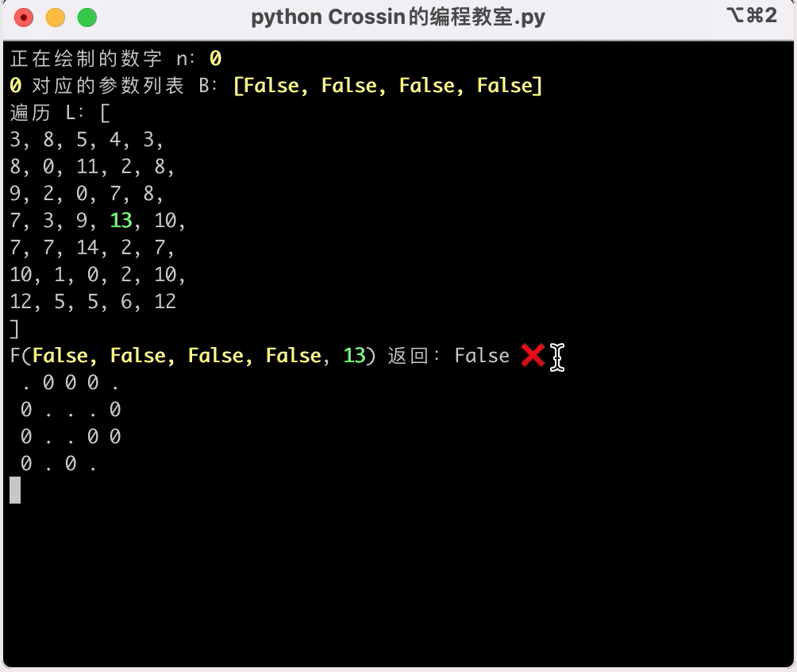Click the row "10, 1, 0, 2, 10,"
The image size is (797, 672).
pos(98,274)
